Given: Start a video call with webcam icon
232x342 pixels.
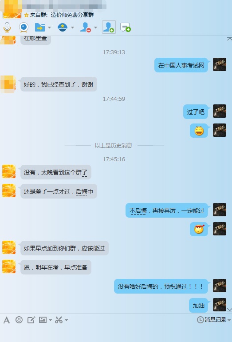Looking at the screenshot, I should pos(24,28).
